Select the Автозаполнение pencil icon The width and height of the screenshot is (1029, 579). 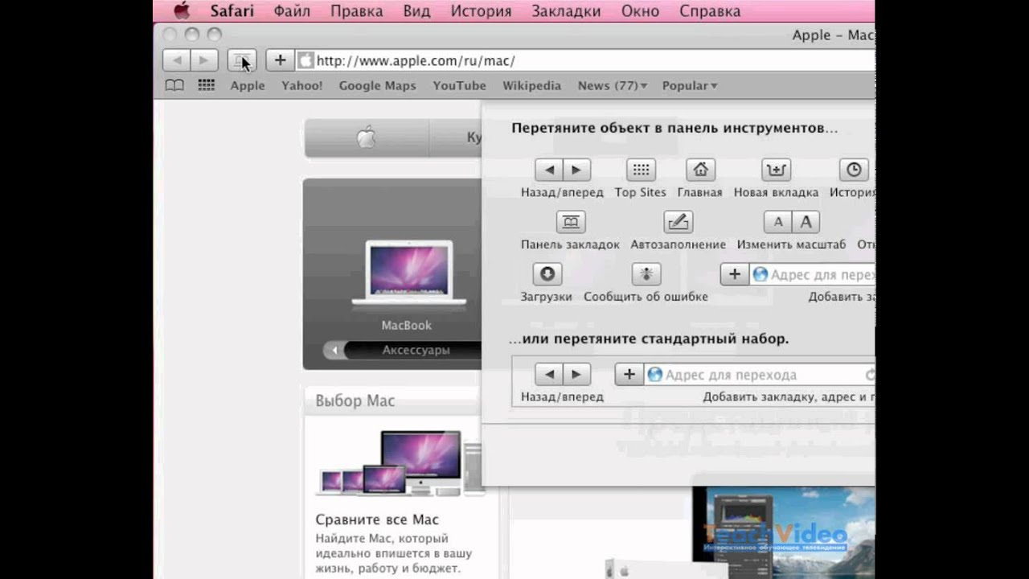pyautogui.click(x=678, y=222)
